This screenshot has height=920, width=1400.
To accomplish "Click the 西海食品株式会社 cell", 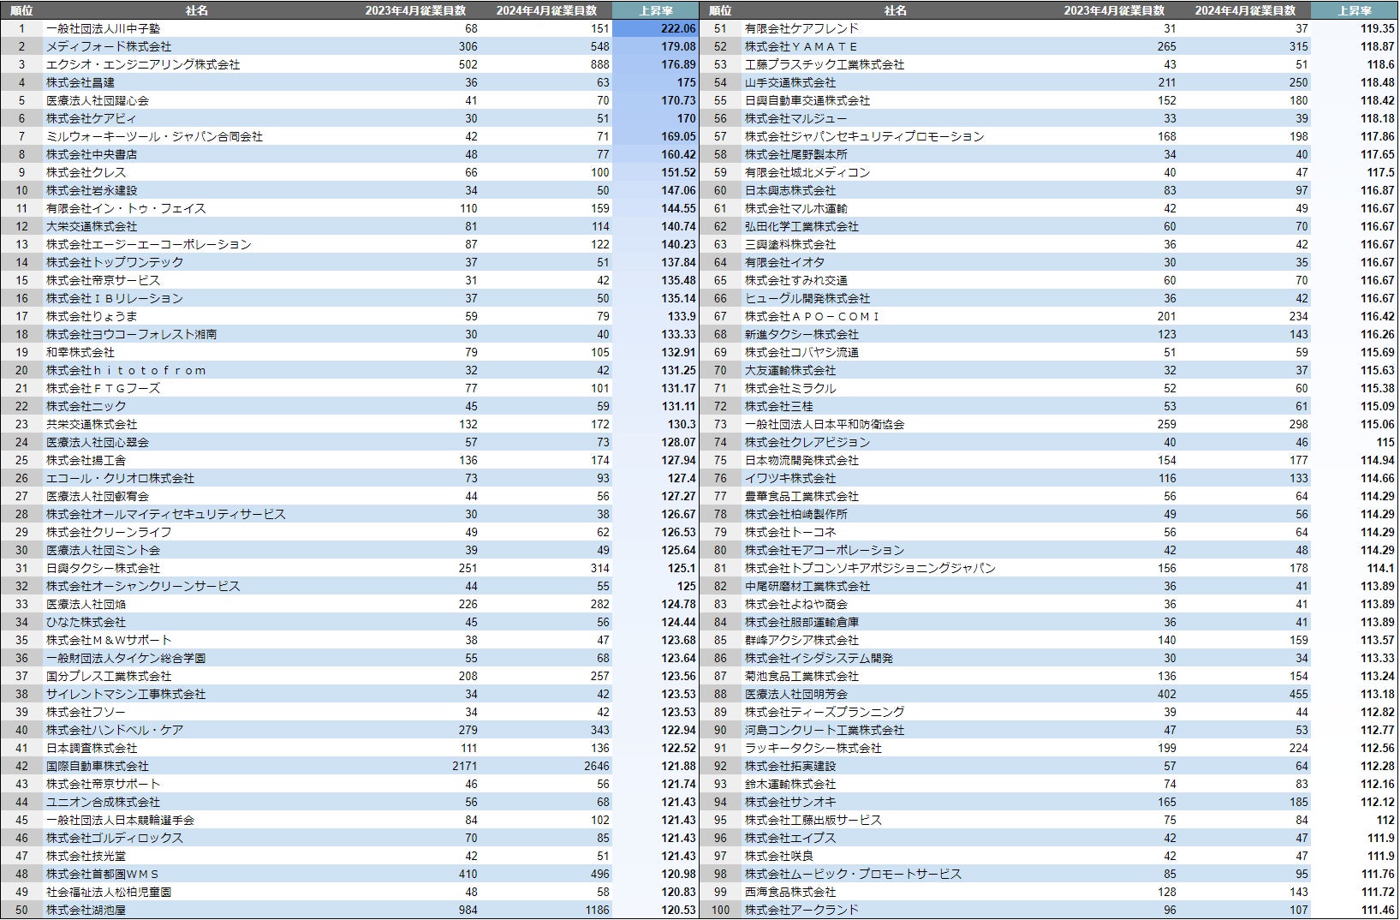I will [790, 892].
